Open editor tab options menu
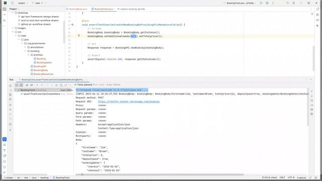The height and width of the screenshot is (181, 322). tap(311, 9)
